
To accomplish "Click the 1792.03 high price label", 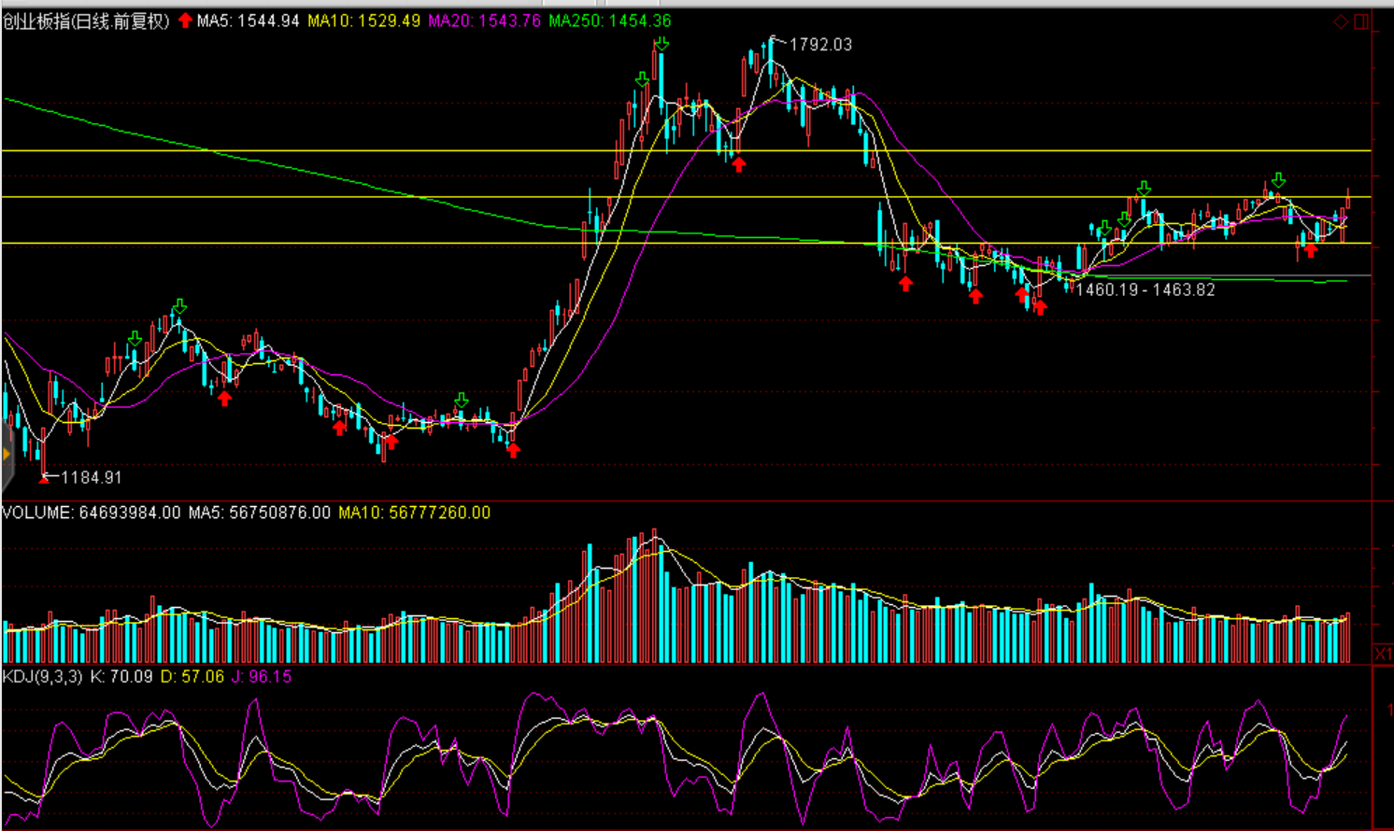I will coord(820,45).
